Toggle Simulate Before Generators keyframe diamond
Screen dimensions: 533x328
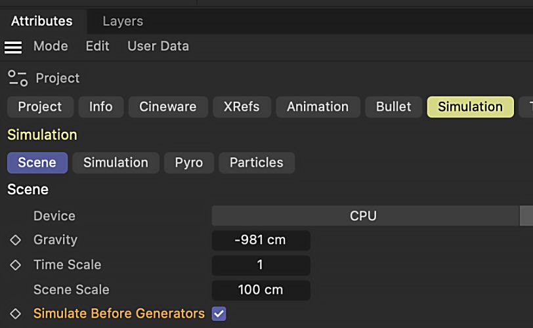(x=15, y=314)
